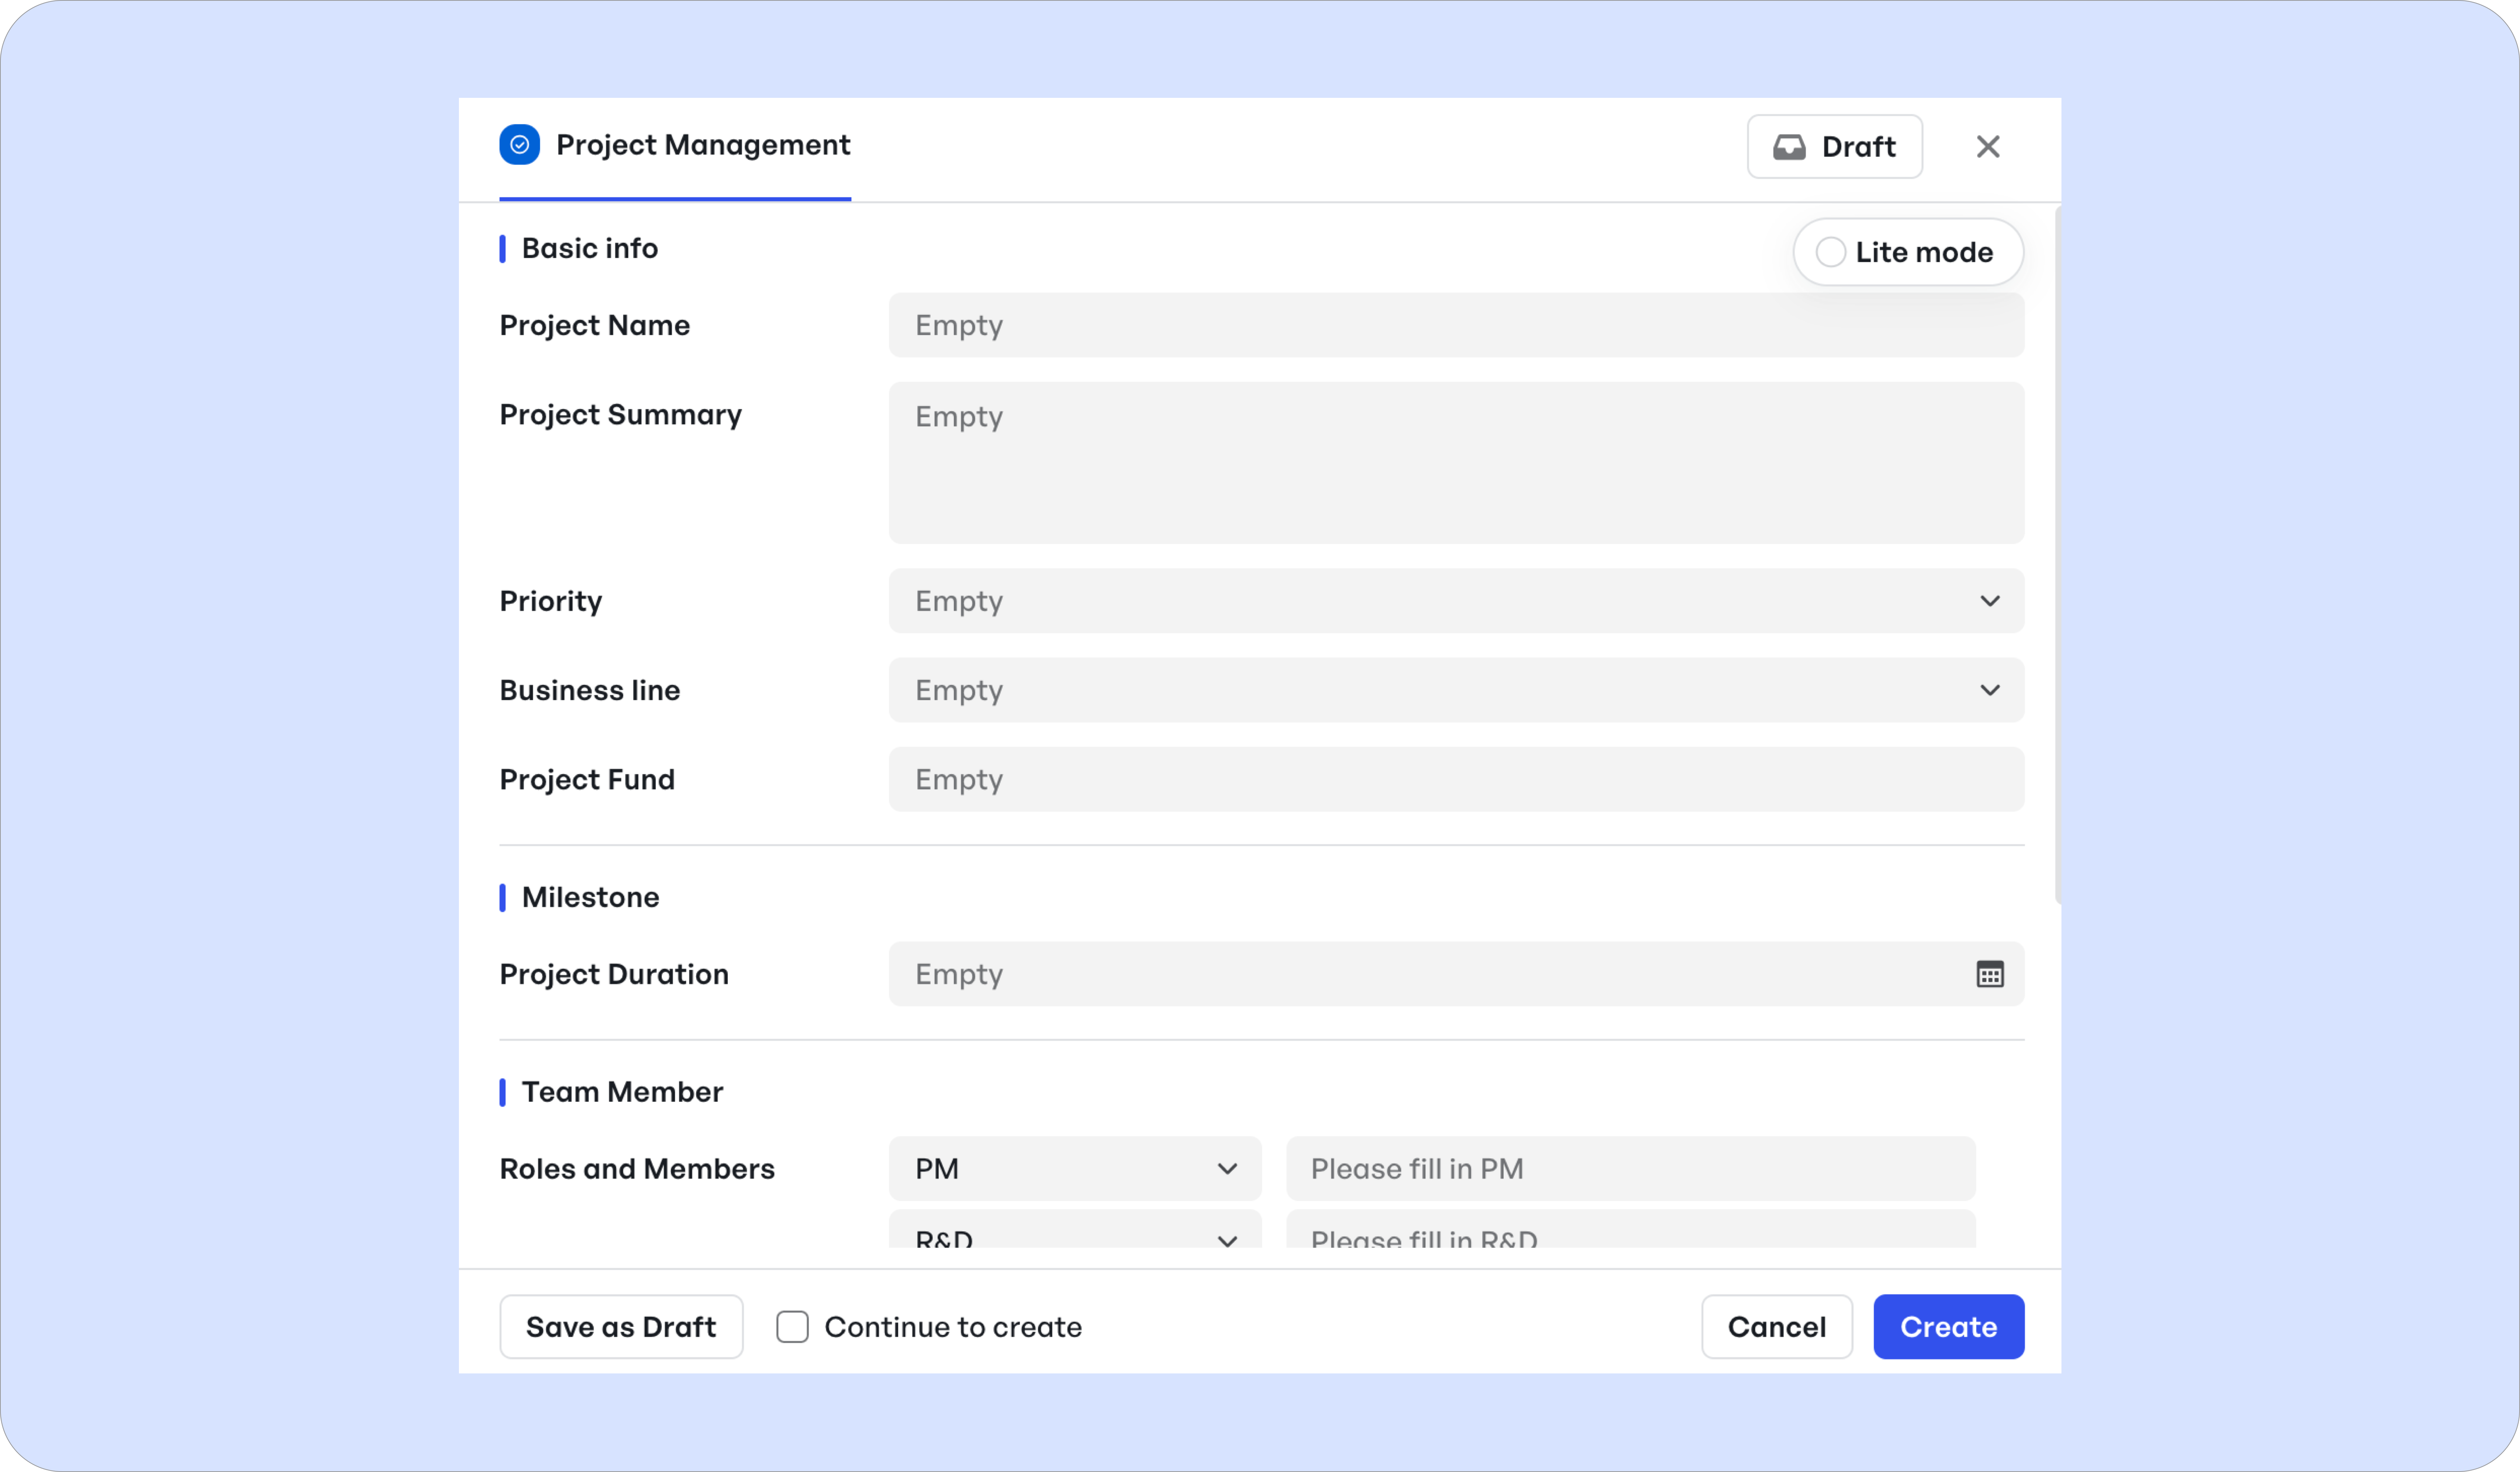This screenshot has height=1472, width=2520.
Task: Click the calendar icon in Project Duration
Action: (1989, 974)
